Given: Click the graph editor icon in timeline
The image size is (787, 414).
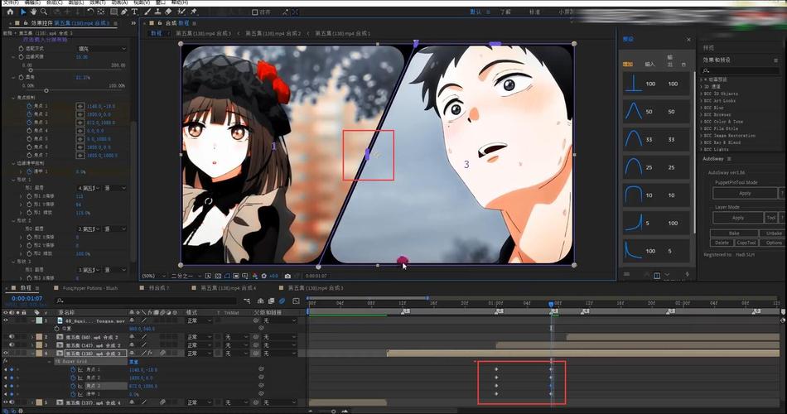Looking at the screenshot, I should tap(296, 301).
